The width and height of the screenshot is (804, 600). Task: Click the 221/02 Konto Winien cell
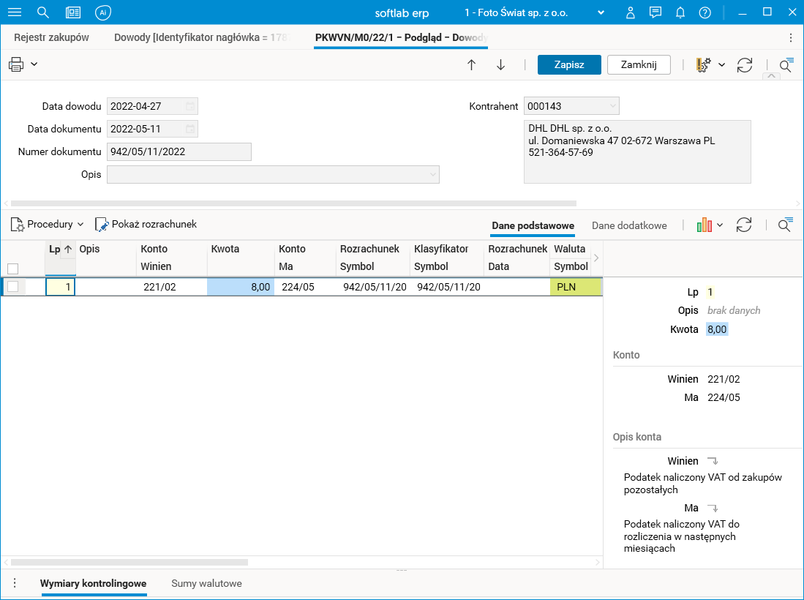pos(172,287)
